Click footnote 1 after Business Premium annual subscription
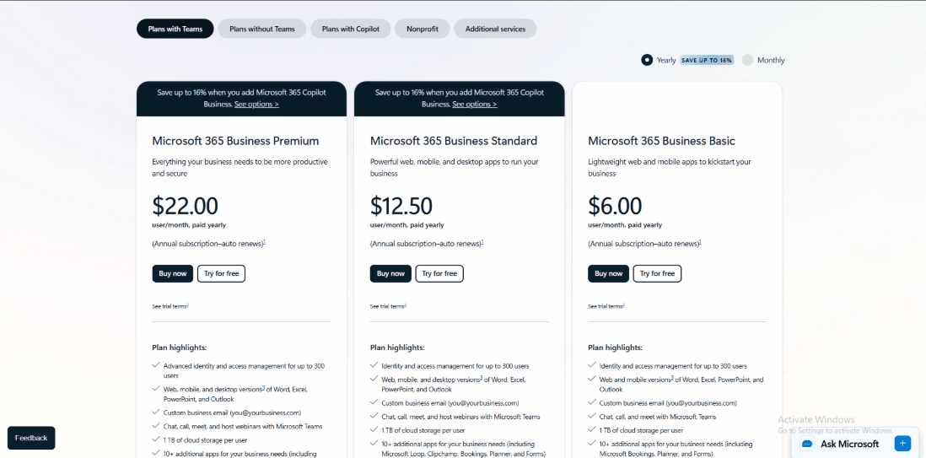The image size is (926, 458). pos(264,242)
